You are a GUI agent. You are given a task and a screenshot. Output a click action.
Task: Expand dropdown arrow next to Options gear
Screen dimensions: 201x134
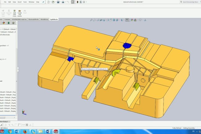(x=86, y=2)
